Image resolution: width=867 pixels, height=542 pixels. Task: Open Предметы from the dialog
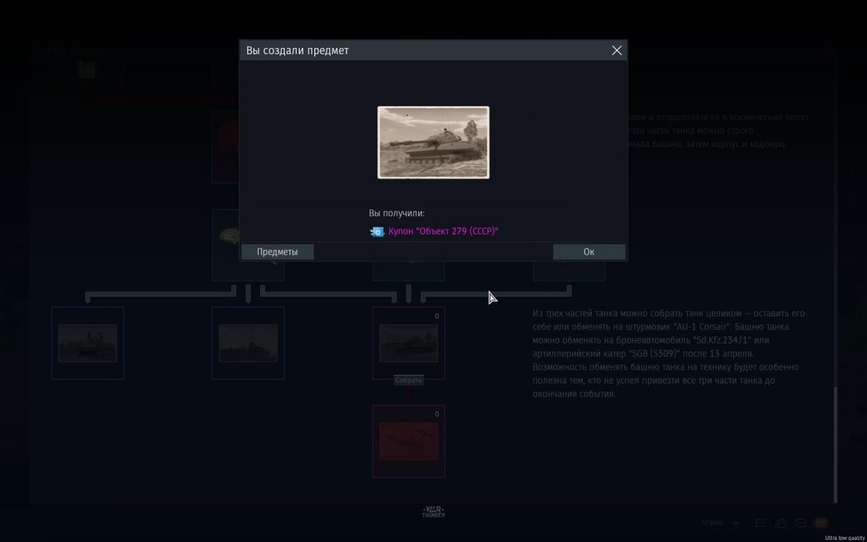277,252
